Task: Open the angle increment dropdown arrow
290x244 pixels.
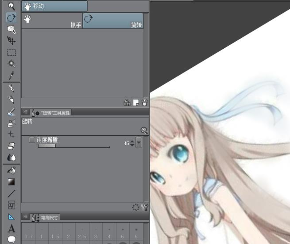Action: (139, 142)
